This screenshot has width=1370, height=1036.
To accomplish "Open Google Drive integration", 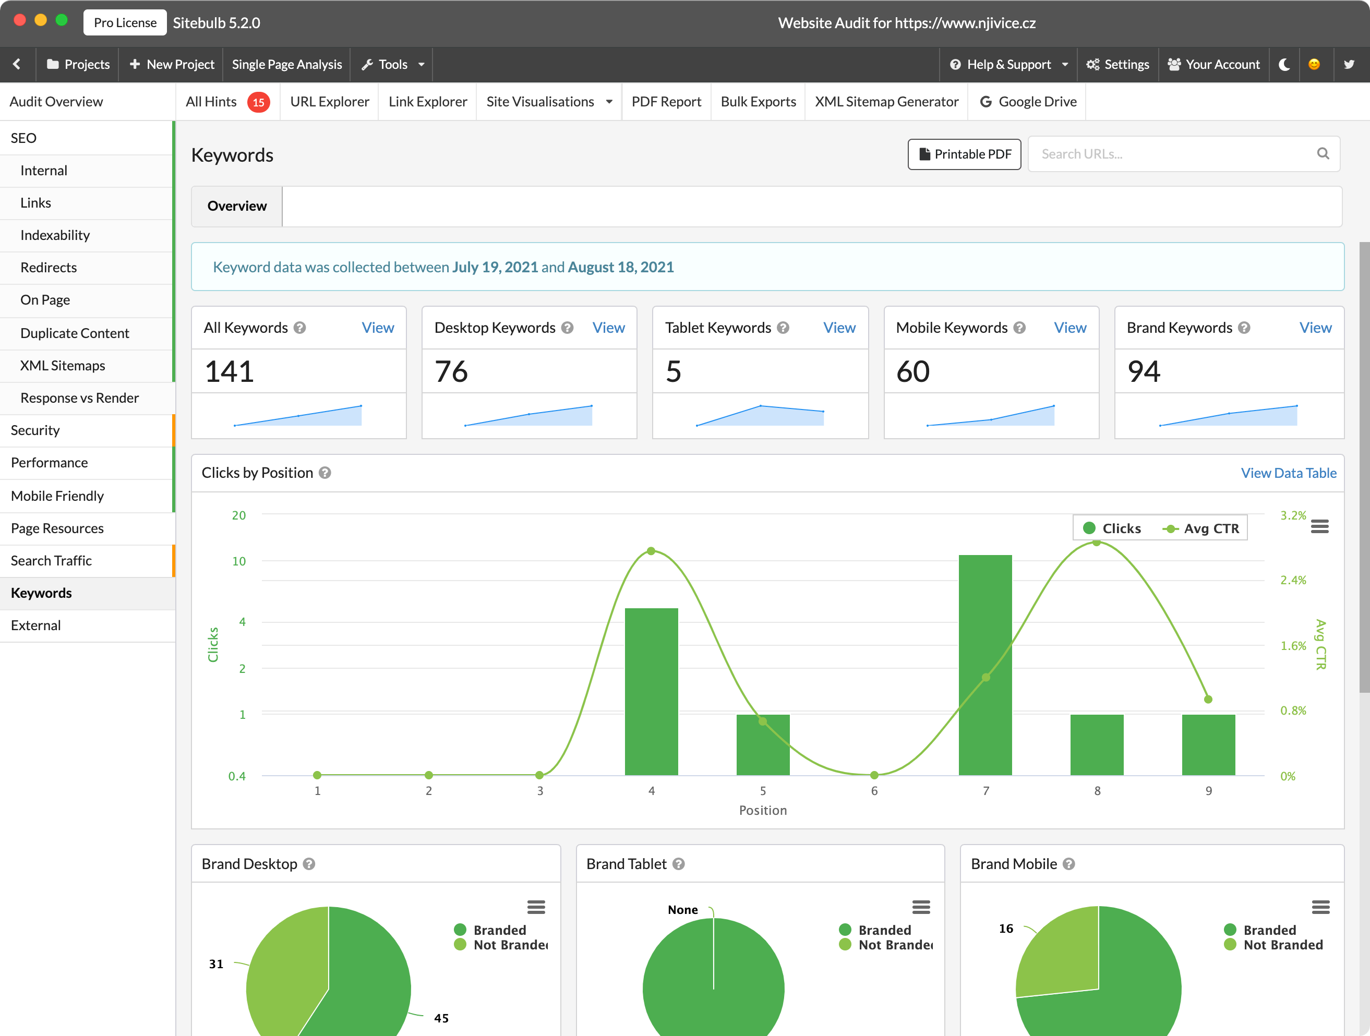I will click(1027, 100).
